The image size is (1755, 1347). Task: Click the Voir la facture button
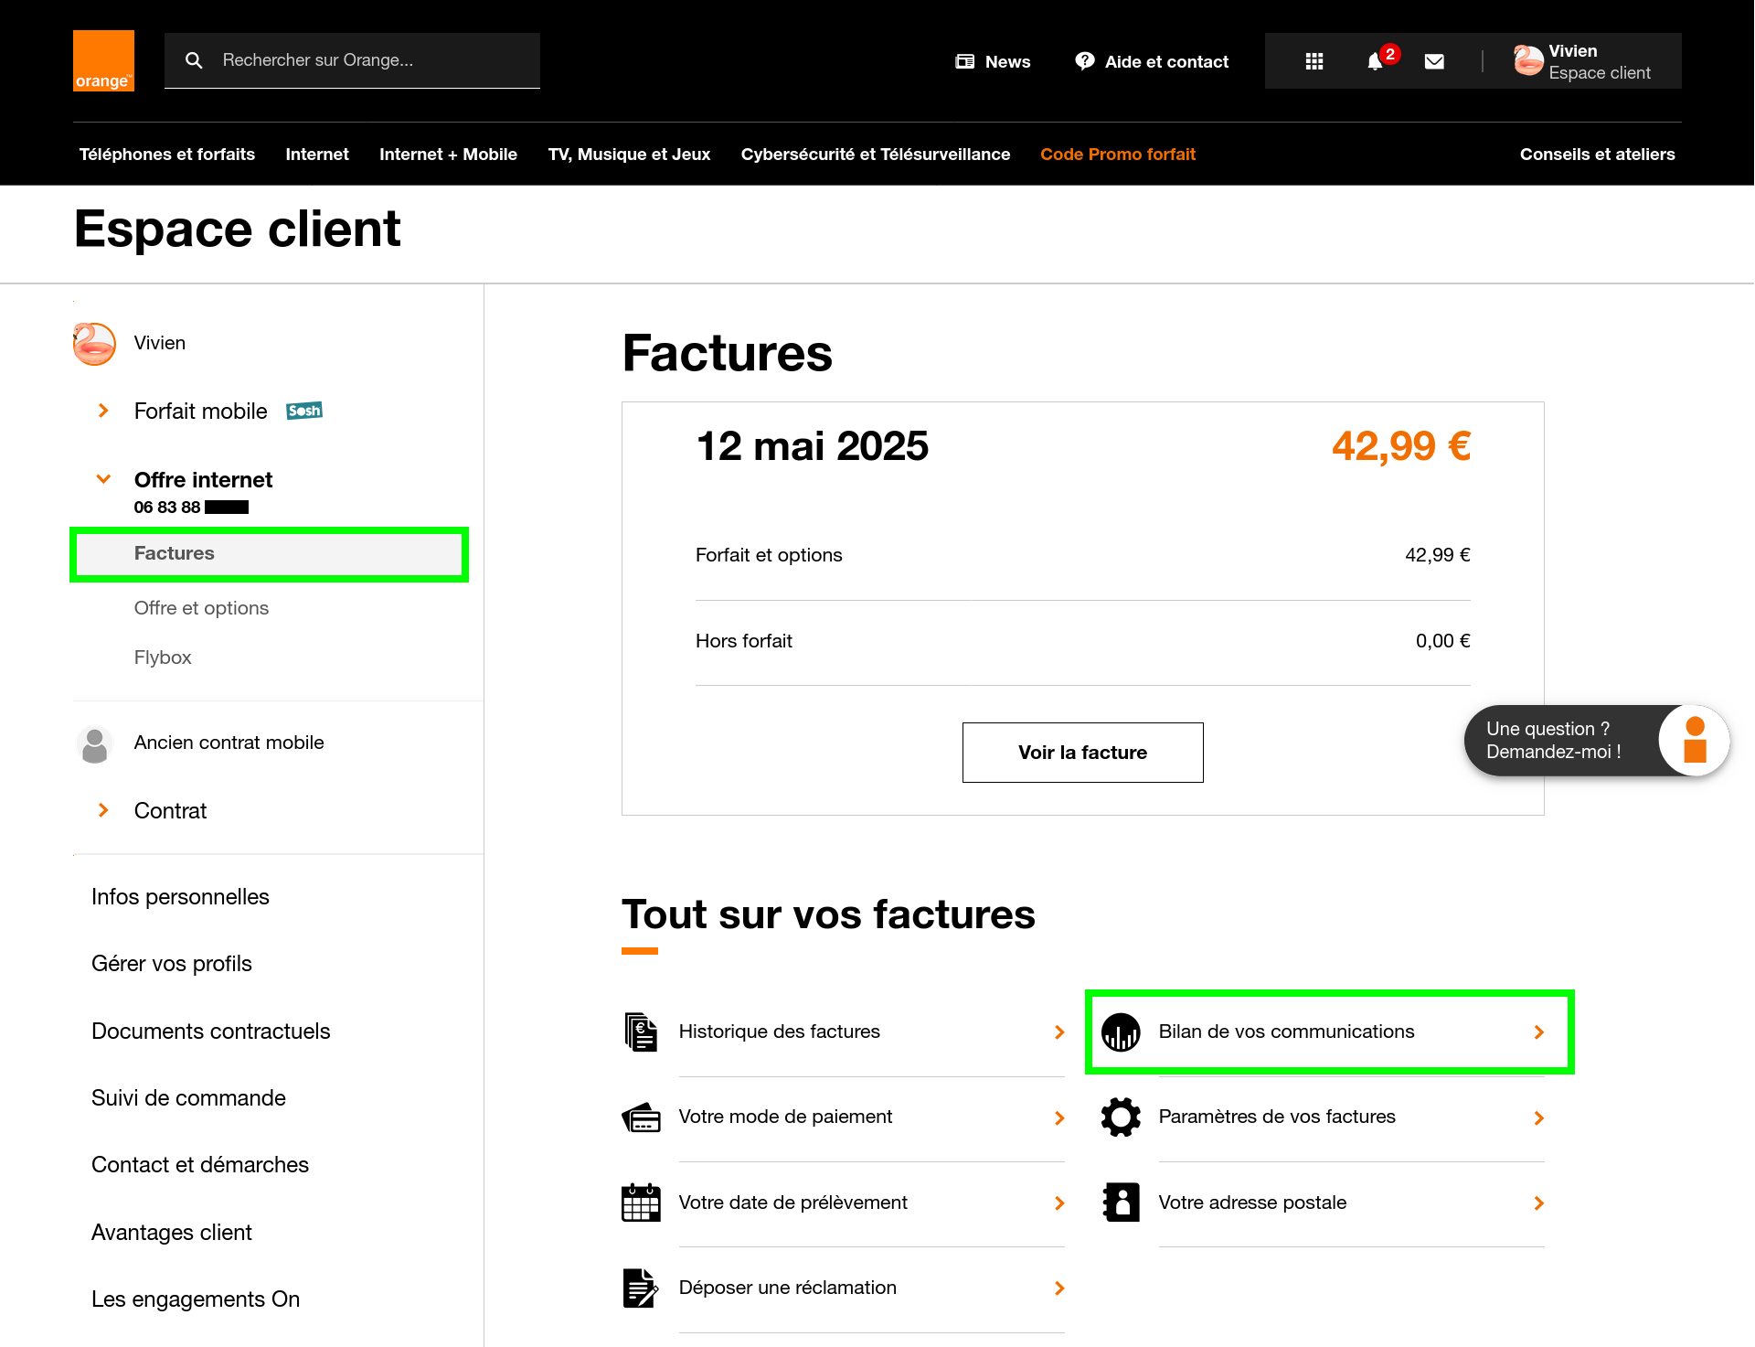pyautogui.click(x=1083, y=753)
